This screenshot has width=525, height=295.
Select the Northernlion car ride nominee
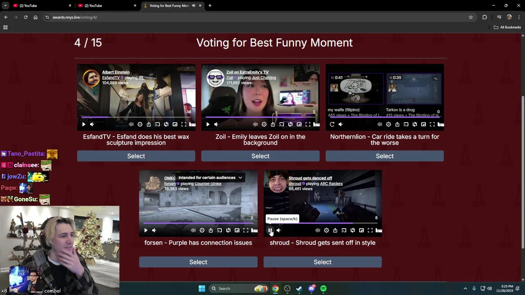click(x=385, y=156)
